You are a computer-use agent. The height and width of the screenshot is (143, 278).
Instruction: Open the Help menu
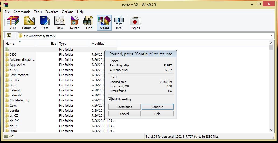[x=80, y=12]
